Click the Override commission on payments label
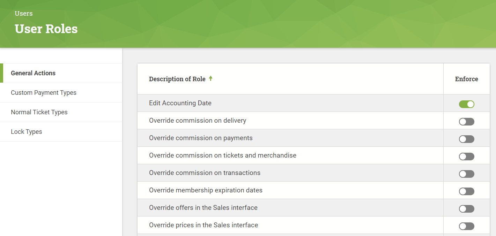This screenshot has width=496, height=236. point(201,138)
